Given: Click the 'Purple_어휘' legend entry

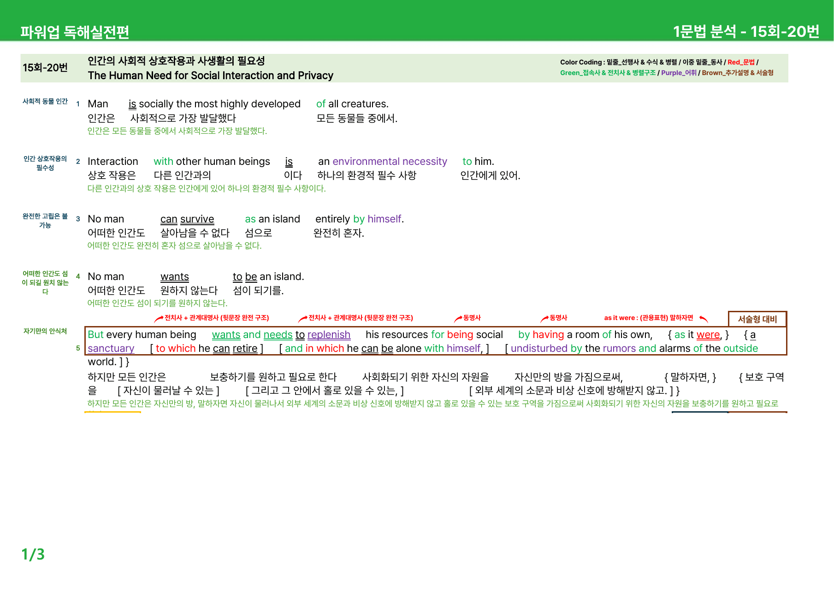Looking at the screenshot, I should [x=679, y=73].
